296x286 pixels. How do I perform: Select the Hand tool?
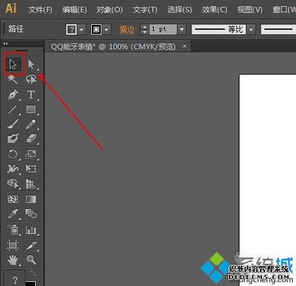(x=12, y=260)
